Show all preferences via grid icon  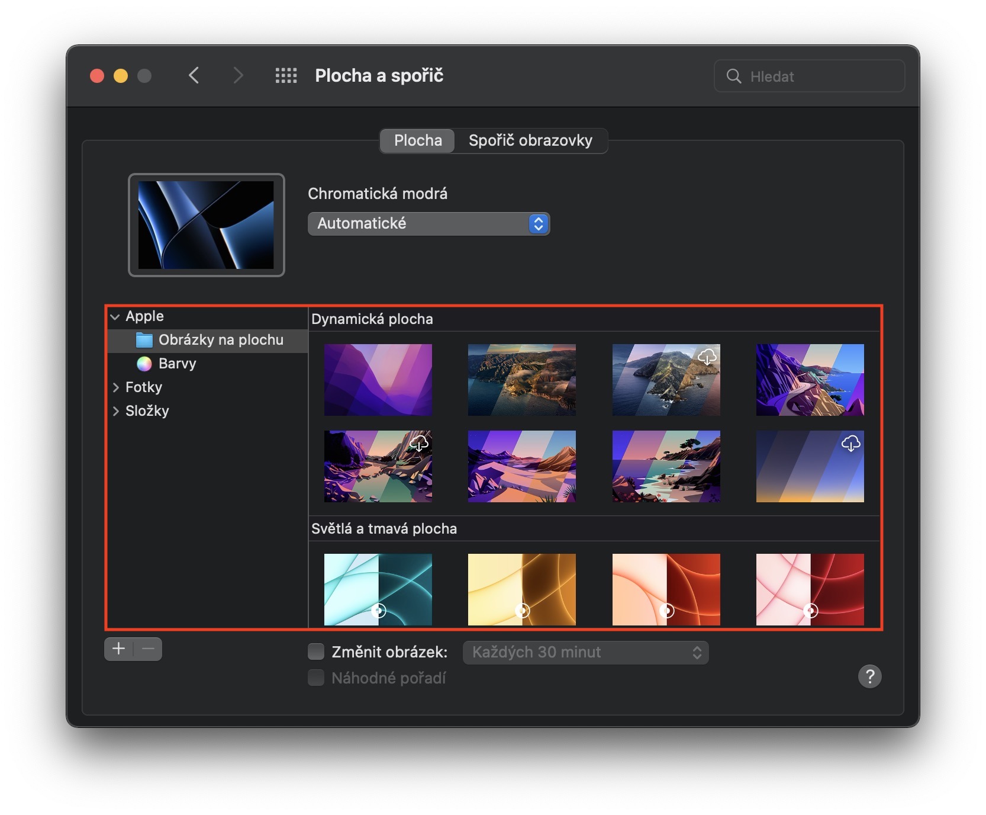tap(286, 76)
